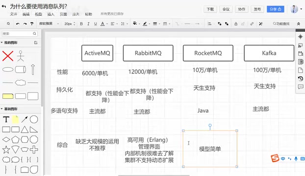Open the history clock icon in right panel
305x176 pixels.
tap(300, 79)
